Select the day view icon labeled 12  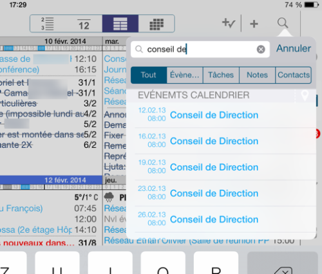coord(84,24)
